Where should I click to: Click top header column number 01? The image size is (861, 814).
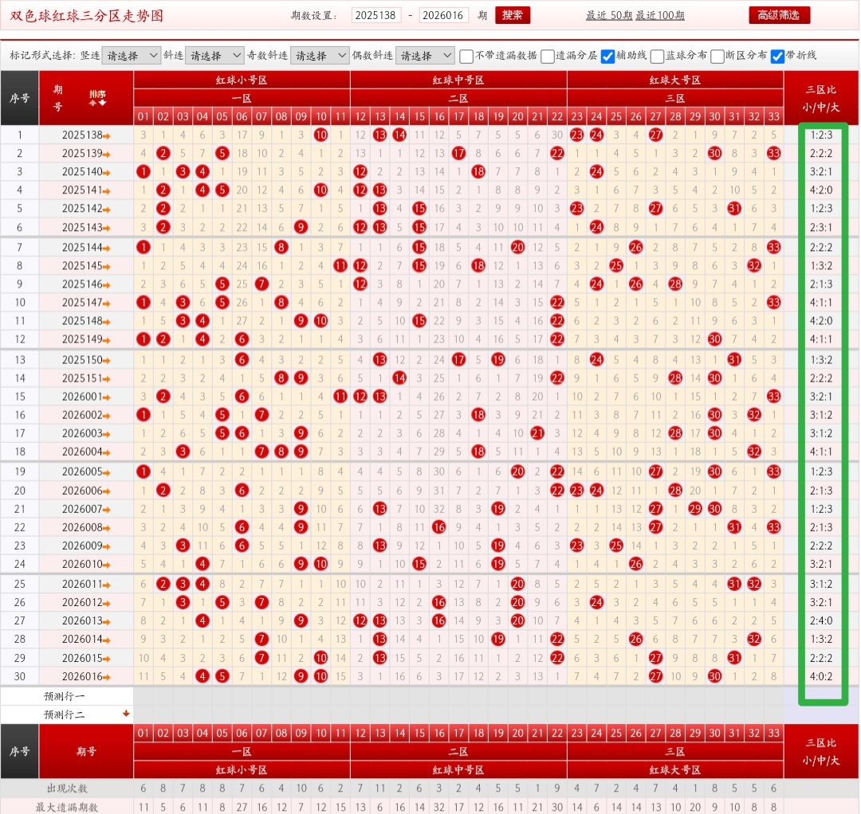click(143, 116)
